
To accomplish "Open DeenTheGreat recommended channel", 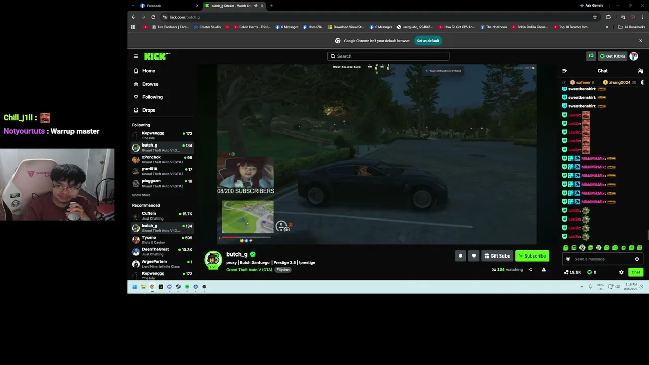I will (x=162, y=252).
